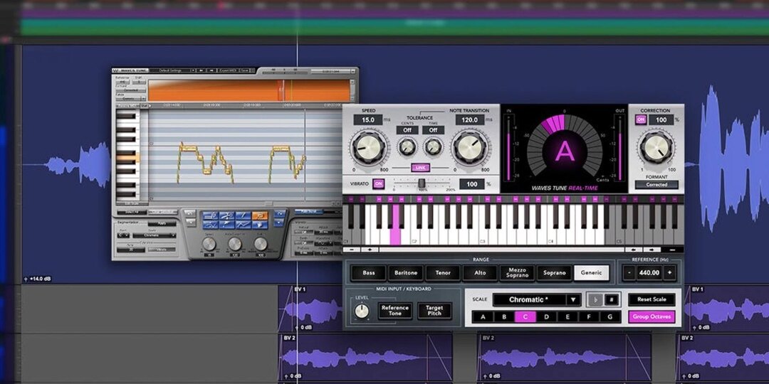The image size is (769, 384).
Task: Increase reference frequency with plus button
Action: point(670,273)
